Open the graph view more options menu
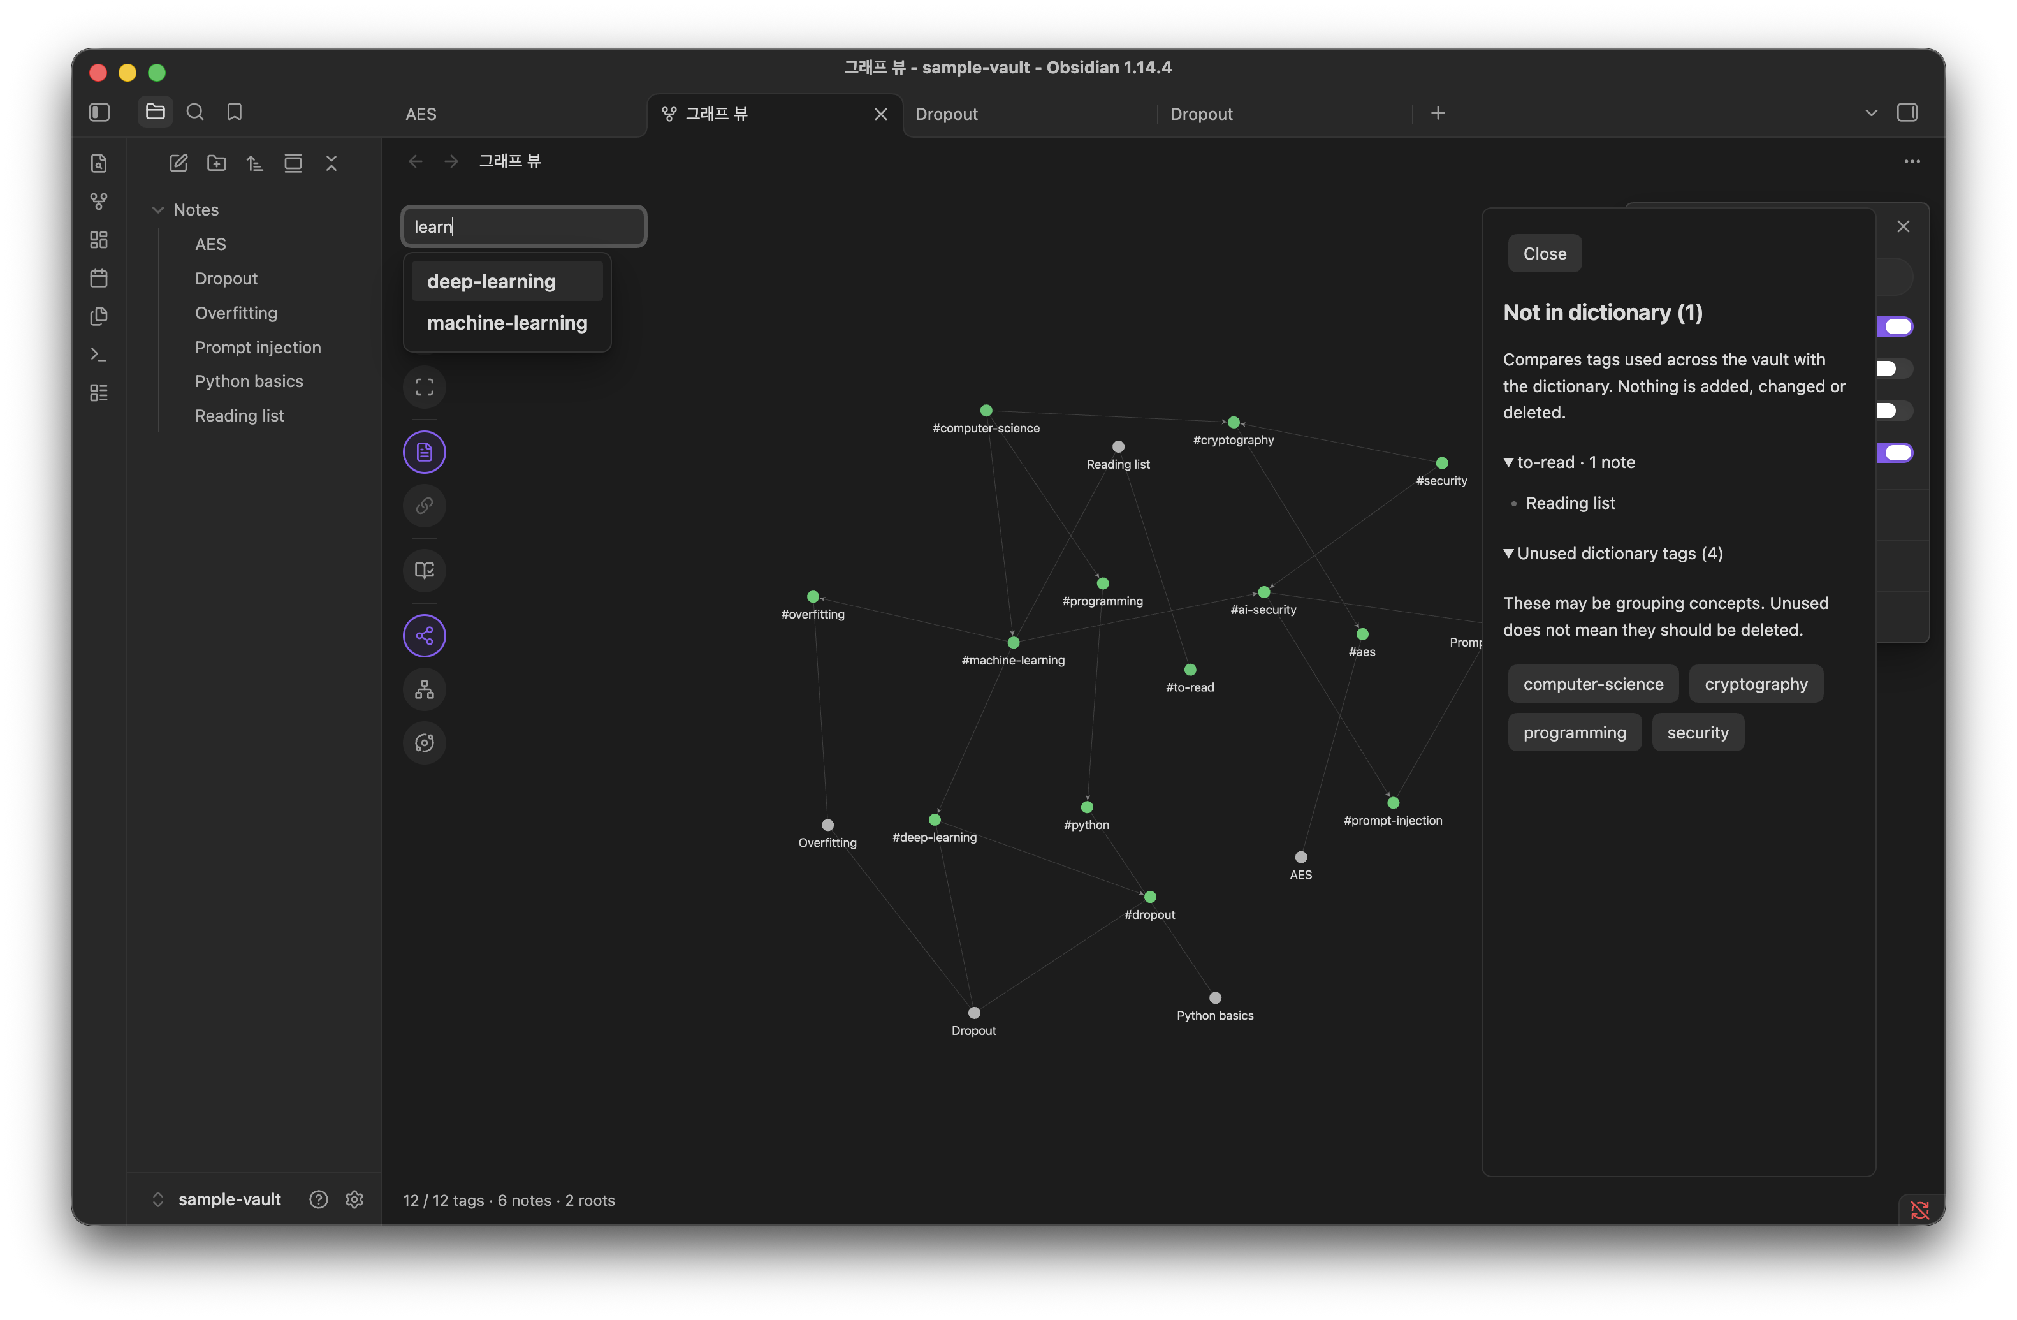The width and height of the screenshot is (2017, 1320). tap(1912, 161)
